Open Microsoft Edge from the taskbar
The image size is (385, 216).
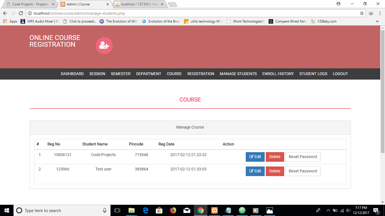tap(145, 210)
